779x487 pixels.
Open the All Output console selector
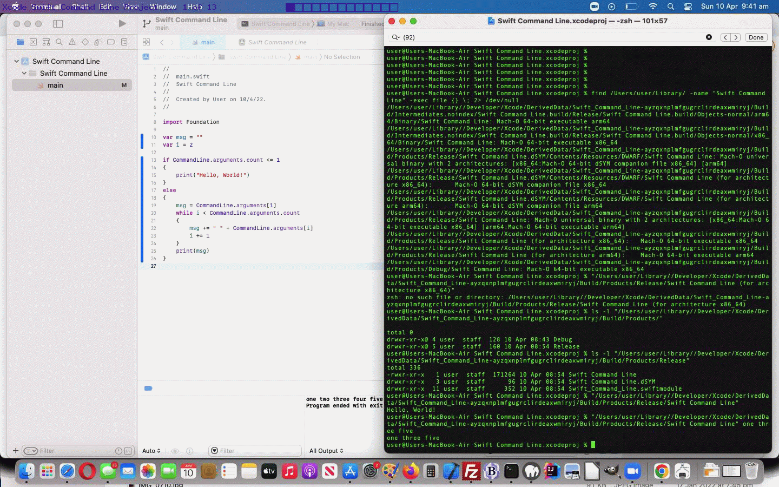coord(326,451)
